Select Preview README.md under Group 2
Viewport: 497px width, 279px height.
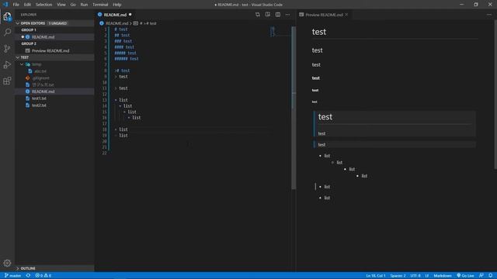click(x=54, y=50)
